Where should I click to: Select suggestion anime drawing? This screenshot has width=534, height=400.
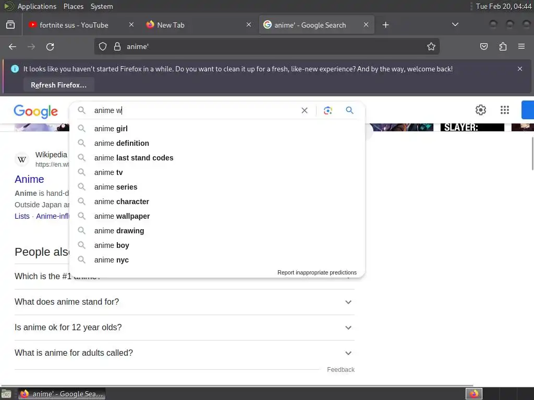click(x=217, y=231)
